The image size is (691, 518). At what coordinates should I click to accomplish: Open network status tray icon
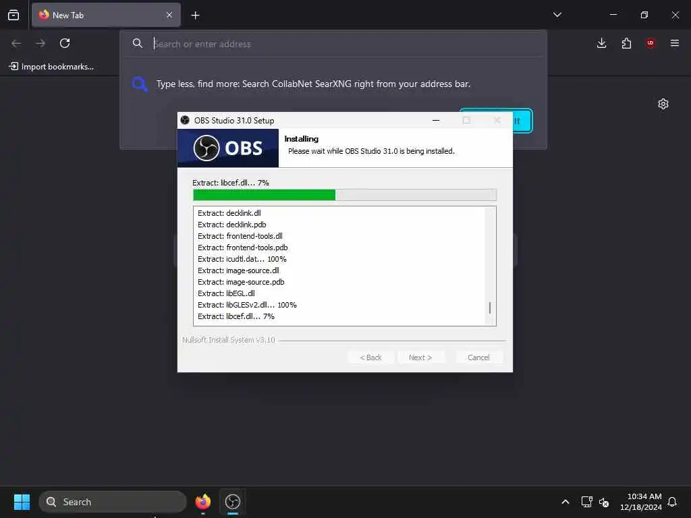586,502
